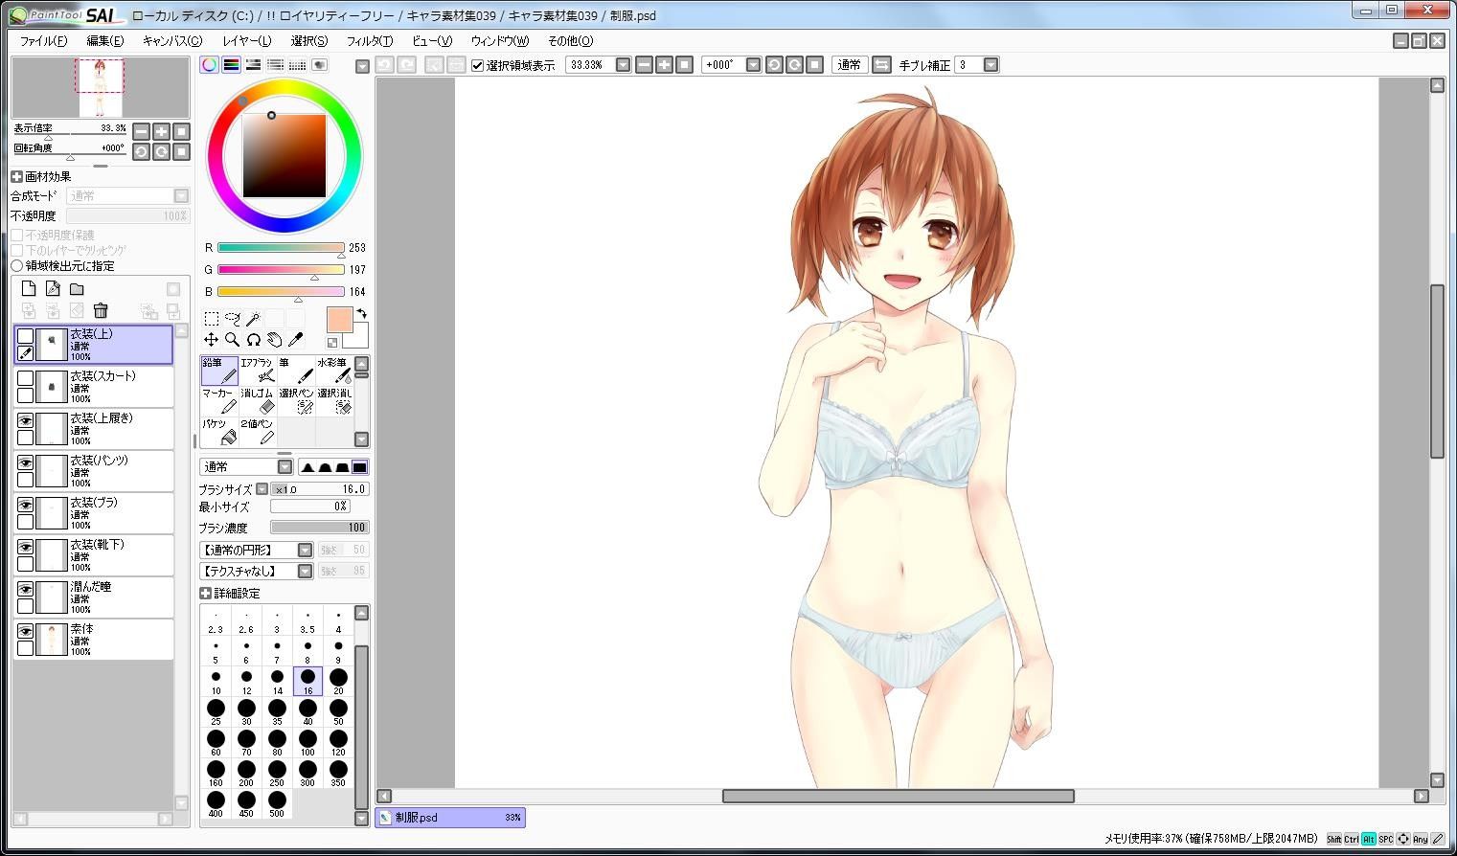The width and height of the screenshot is (1457, 856).
Task: Choose the lasso selection tool
Action: click(233, 318)
